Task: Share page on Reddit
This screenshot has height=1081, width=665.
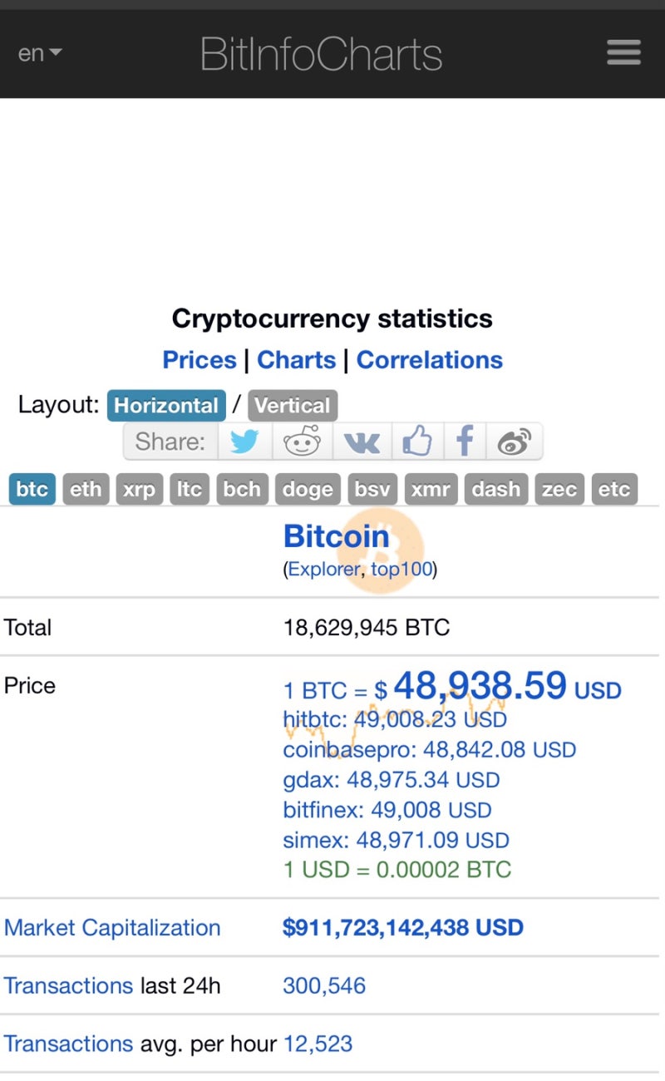Action: coord(302,442)
